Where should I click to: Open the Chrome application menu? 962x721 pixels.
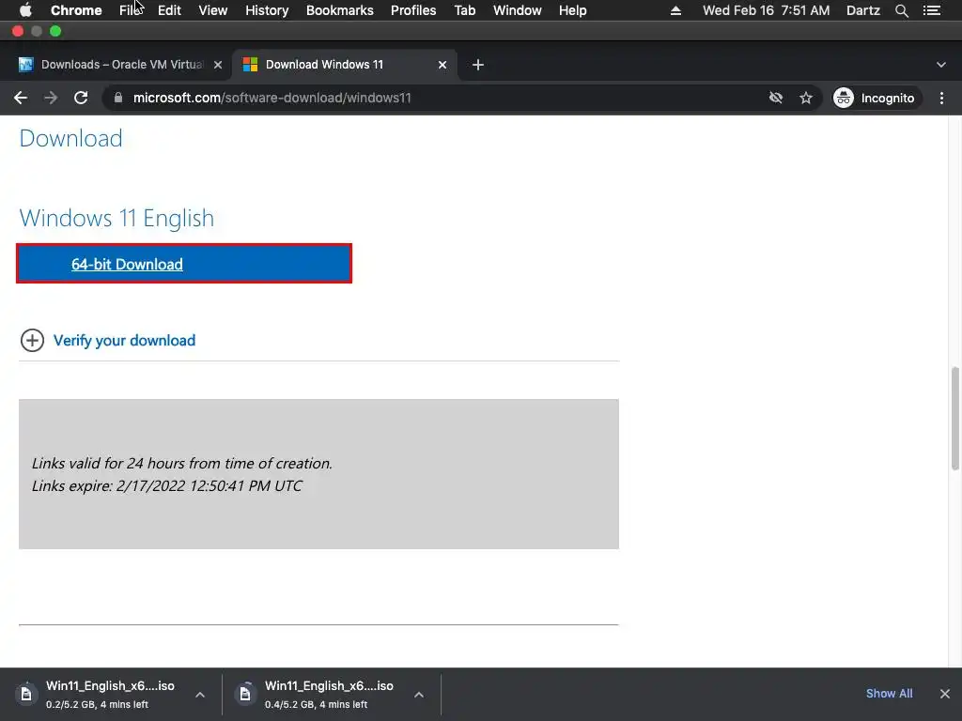(76, 10)
